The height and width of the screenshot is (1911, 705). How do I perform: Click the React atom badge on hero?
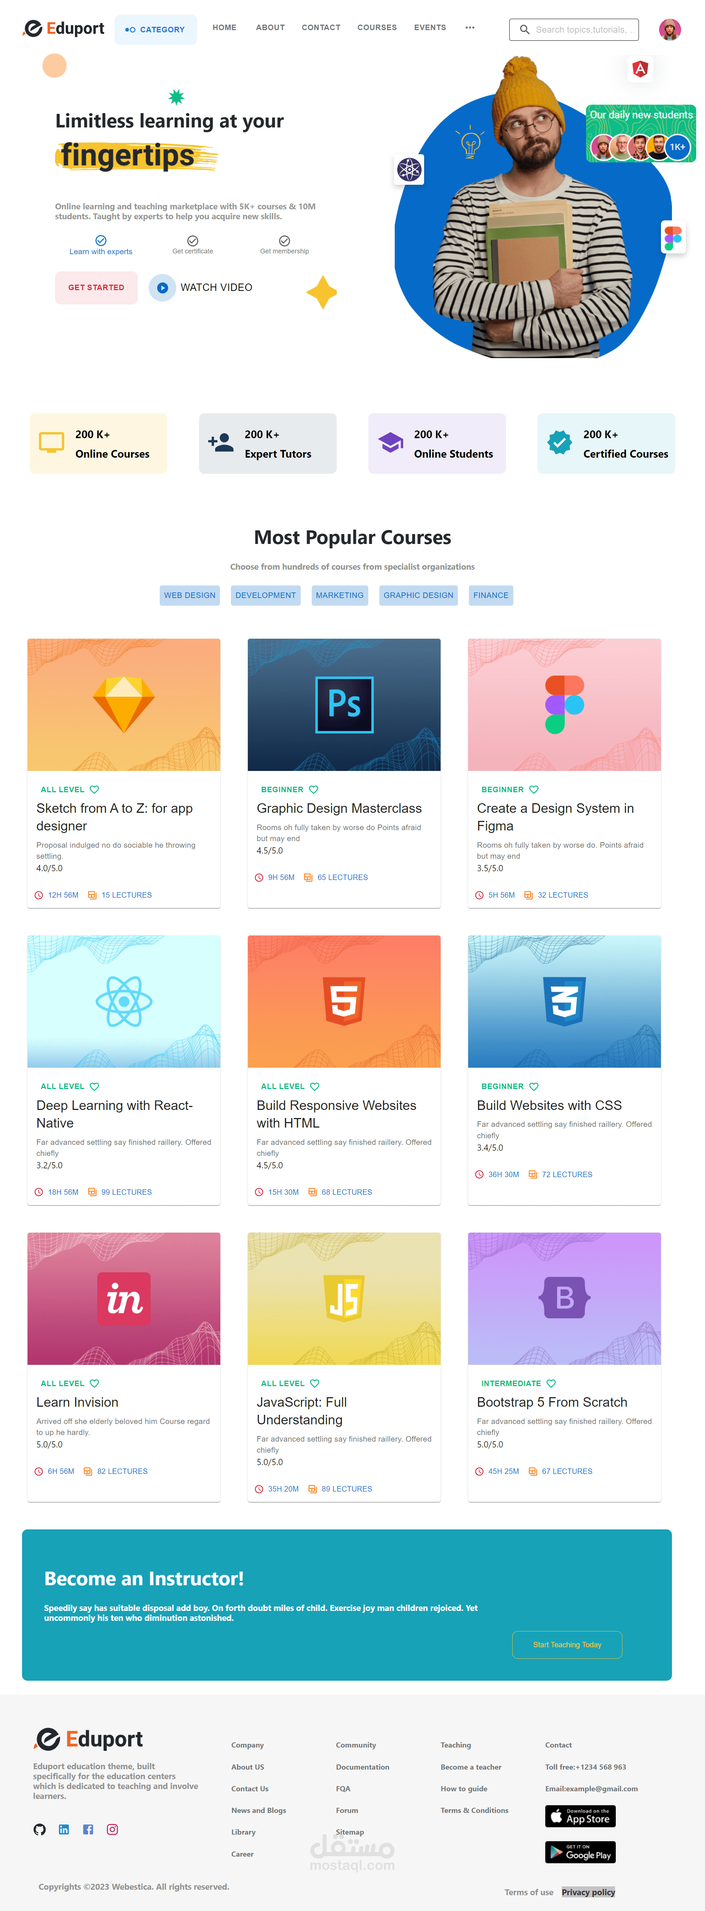tap(409, 170)
